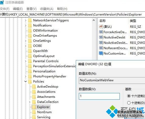The height and width of the screenshot is (119, 145).
Task: Click the Personalization folder icon
Action: pos(30,71)
